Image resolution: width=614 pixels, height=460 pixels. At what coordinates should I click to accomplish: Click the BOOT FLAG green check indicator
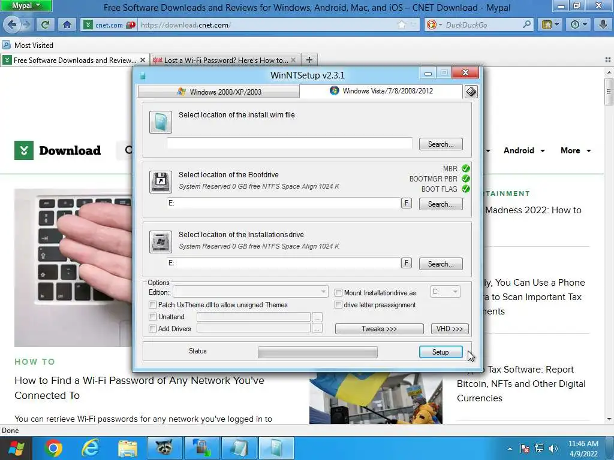pos(465,189)
